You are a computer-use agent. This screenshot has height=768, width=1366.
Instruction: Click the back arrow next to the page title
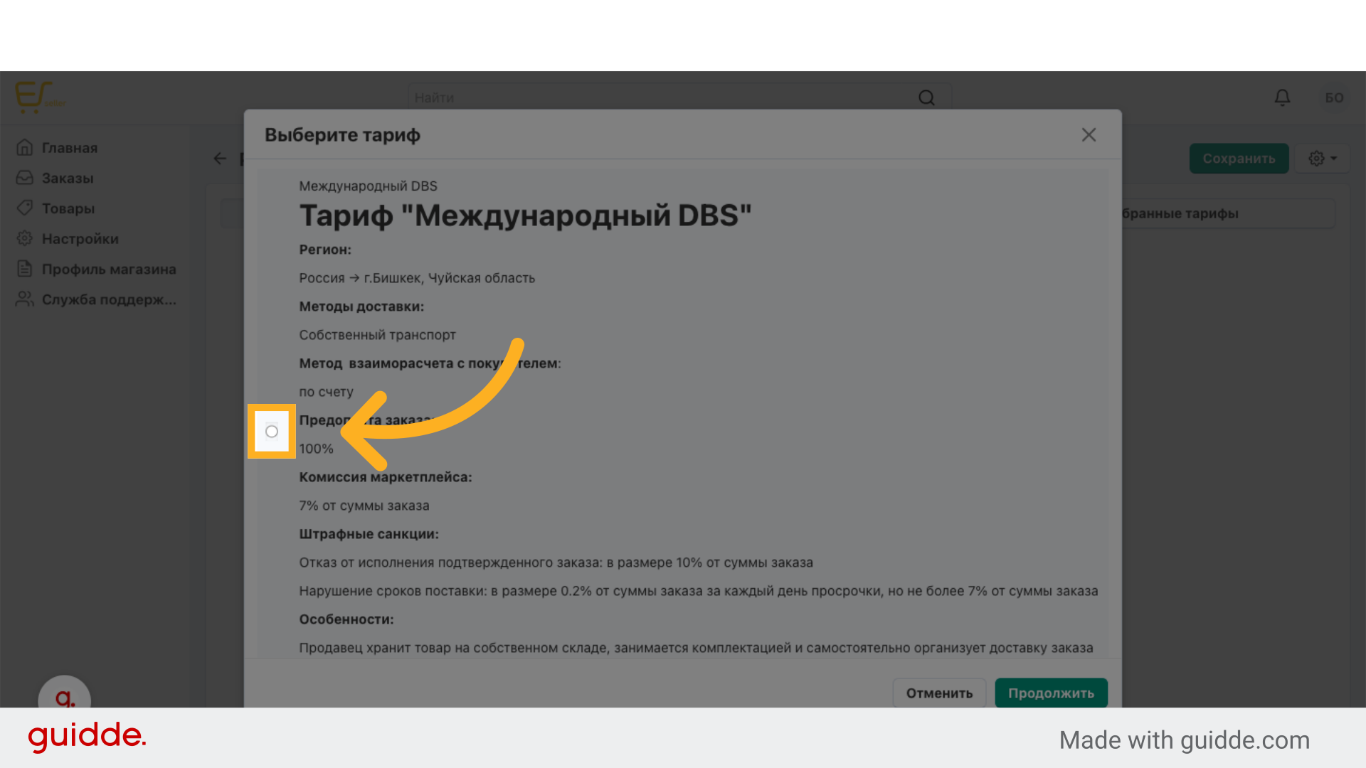click(x=220, y=159)
